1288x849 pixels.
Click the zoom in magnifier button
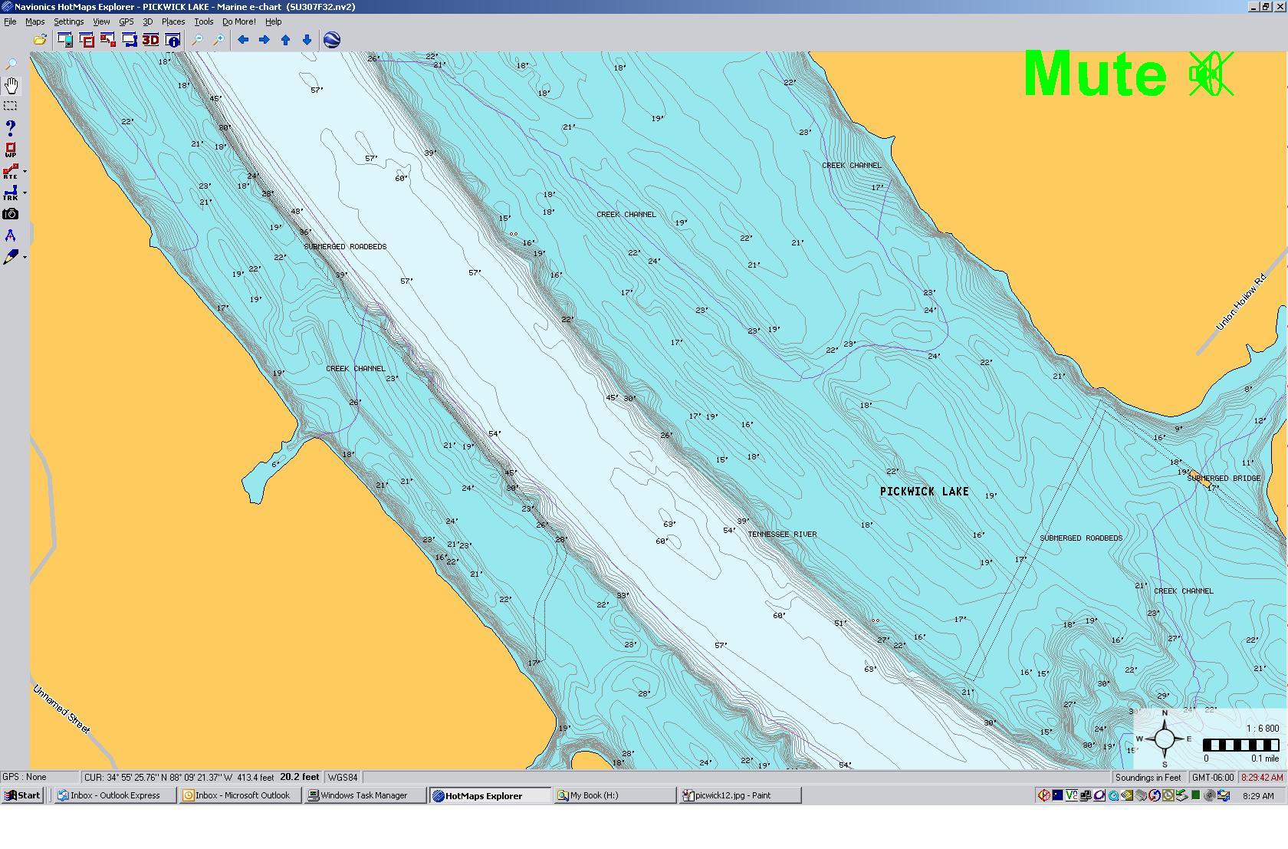pos(219,40)
